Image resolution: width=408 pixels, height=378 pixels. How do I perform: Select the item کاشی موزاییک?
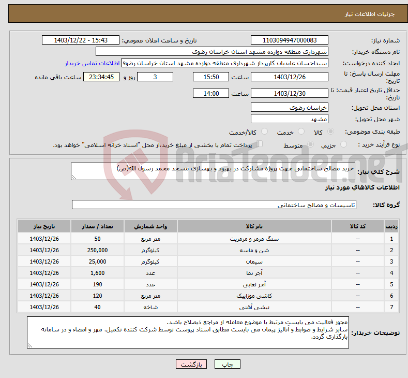[254, 296]
